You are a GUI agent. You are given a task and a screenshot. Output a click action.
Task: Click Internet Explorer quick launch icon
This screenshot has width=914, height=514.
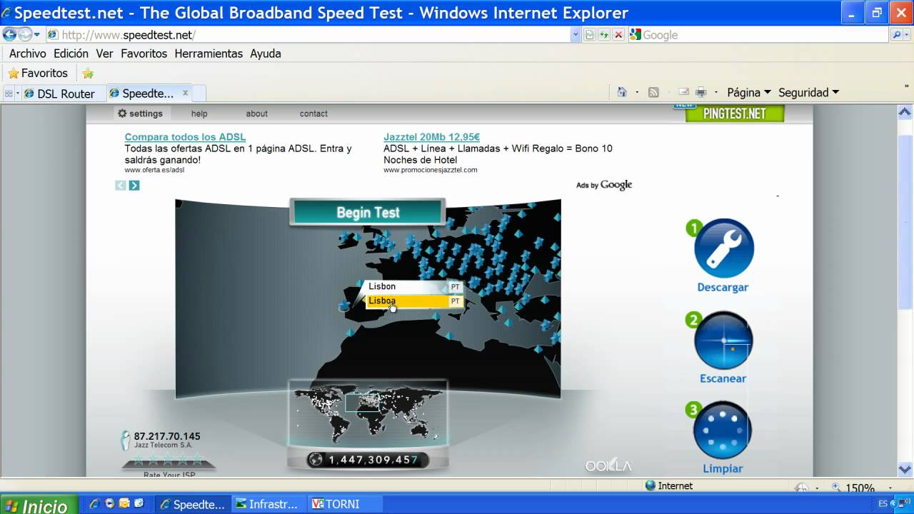pyautogui.click(x=94, y=504)
